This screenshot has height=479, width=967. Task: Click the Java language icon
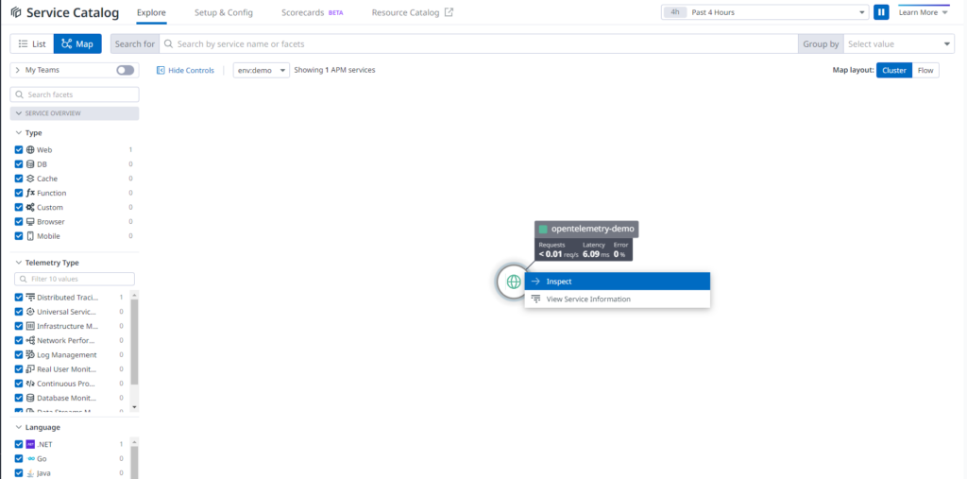tap(31, 473)
